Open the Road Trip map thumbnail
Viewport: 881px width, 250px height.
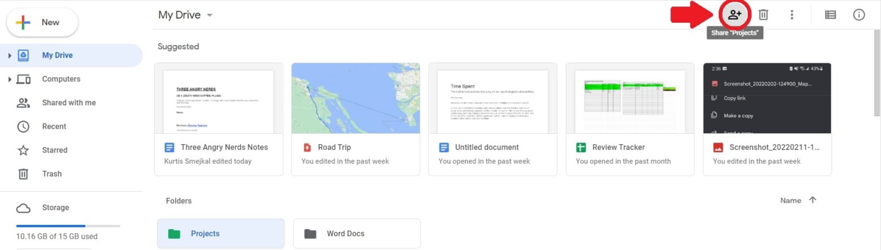356,98
